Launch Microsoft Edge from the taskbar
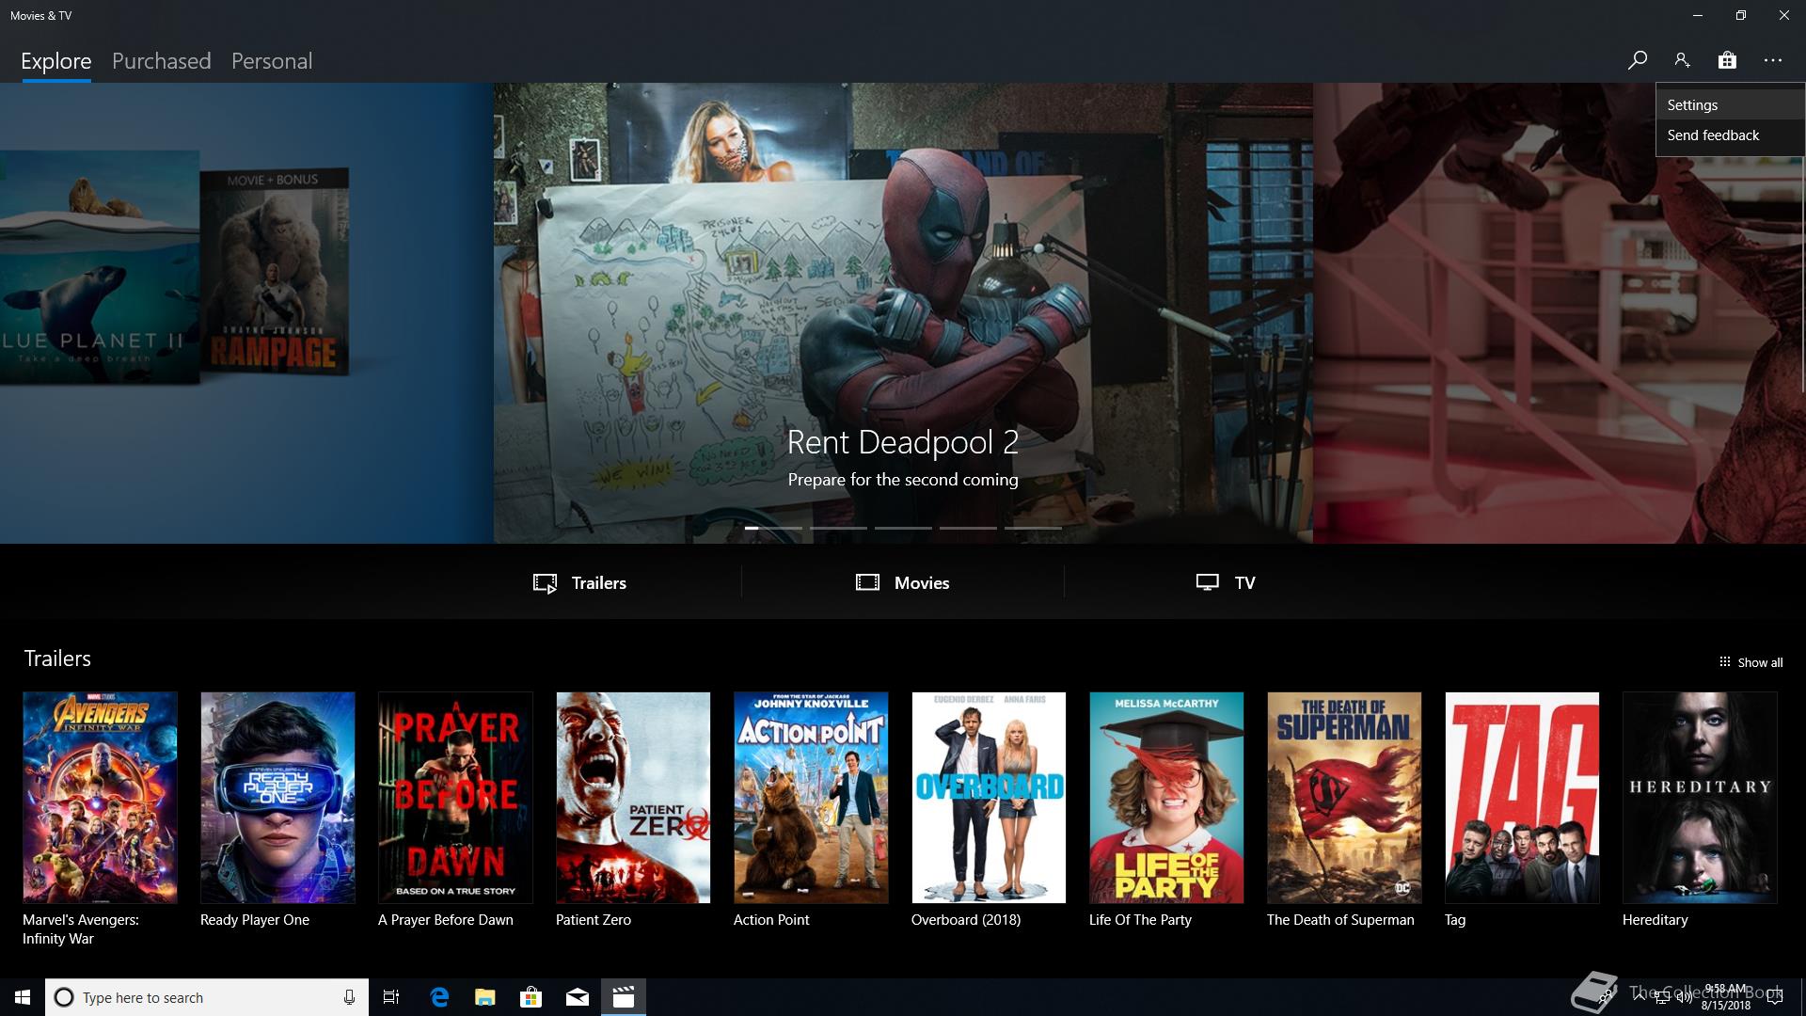This screenshot has width=1806, height=1016. click(x=439, y=997)
